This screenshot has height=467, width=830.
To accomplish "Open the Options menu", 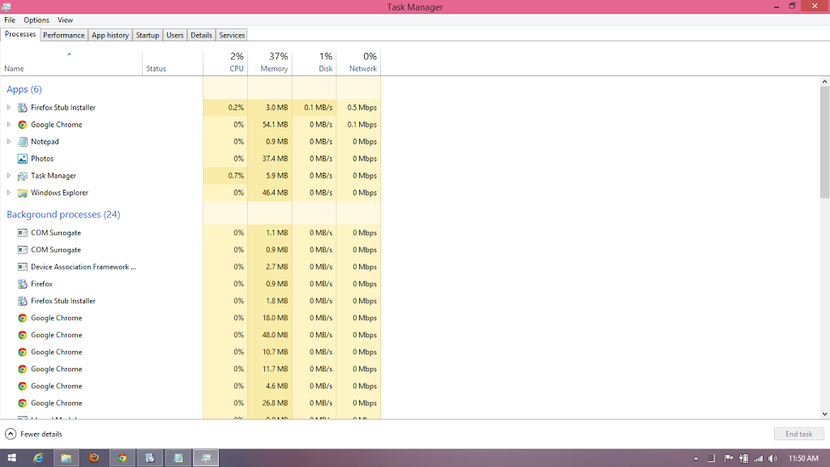I will point(36,20).
